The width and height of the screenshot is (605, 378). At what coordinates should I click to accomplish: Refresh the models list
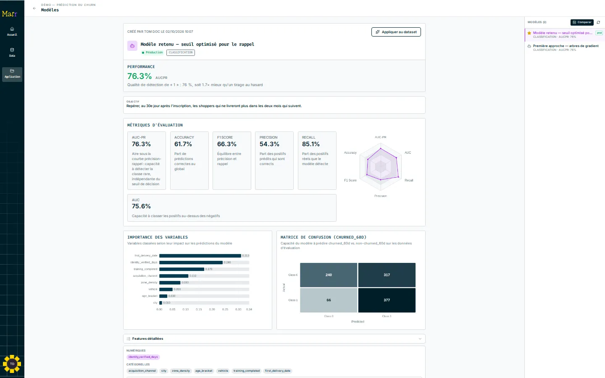[598, 22]
